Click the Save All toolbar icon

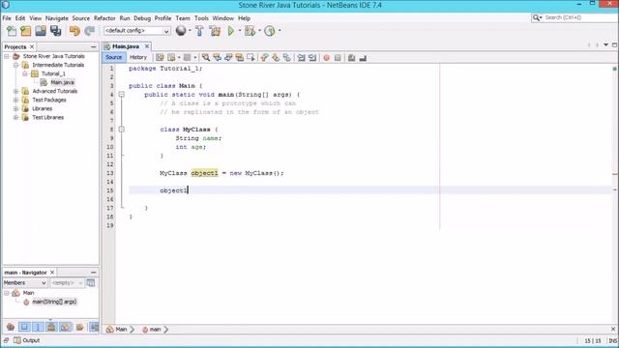click(56, 31)
